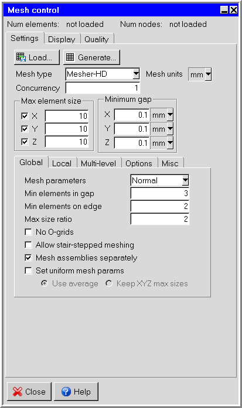242x408 pixels.
Task: Open the Options sub-tab
Action: point(139,163)
